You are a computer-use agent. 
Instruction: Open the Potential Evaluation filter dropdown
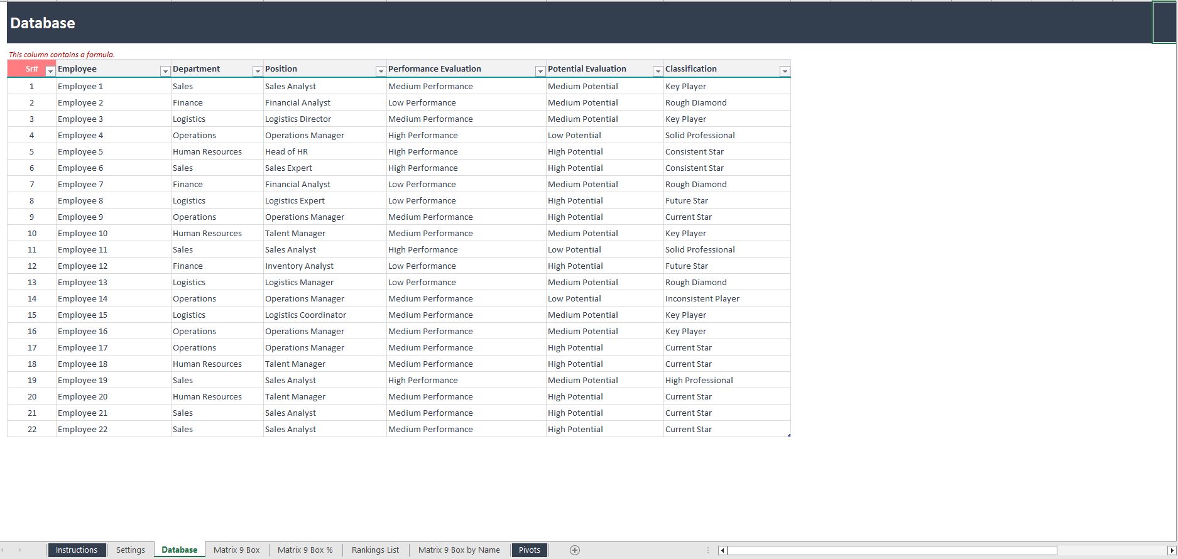pyautogui.click(x=657, y=72)
